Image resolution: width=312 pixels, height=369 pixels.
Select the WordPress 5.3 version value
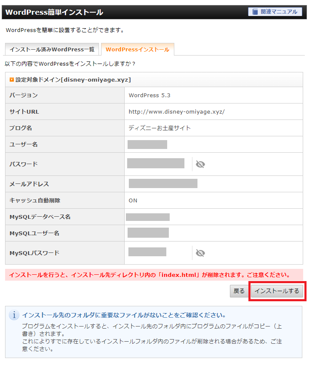[149, 96]
